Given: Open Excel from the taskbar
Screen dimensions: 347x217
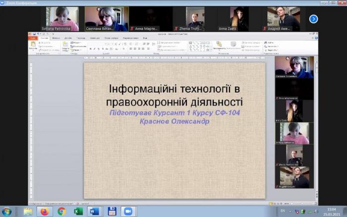Looking at the screenshot, I should [78, 212].
